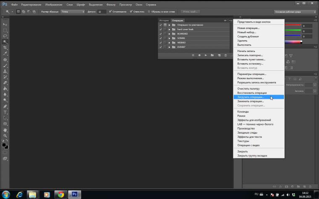Select the Brush tool
The image size is (319, 199).
point(5,65)
